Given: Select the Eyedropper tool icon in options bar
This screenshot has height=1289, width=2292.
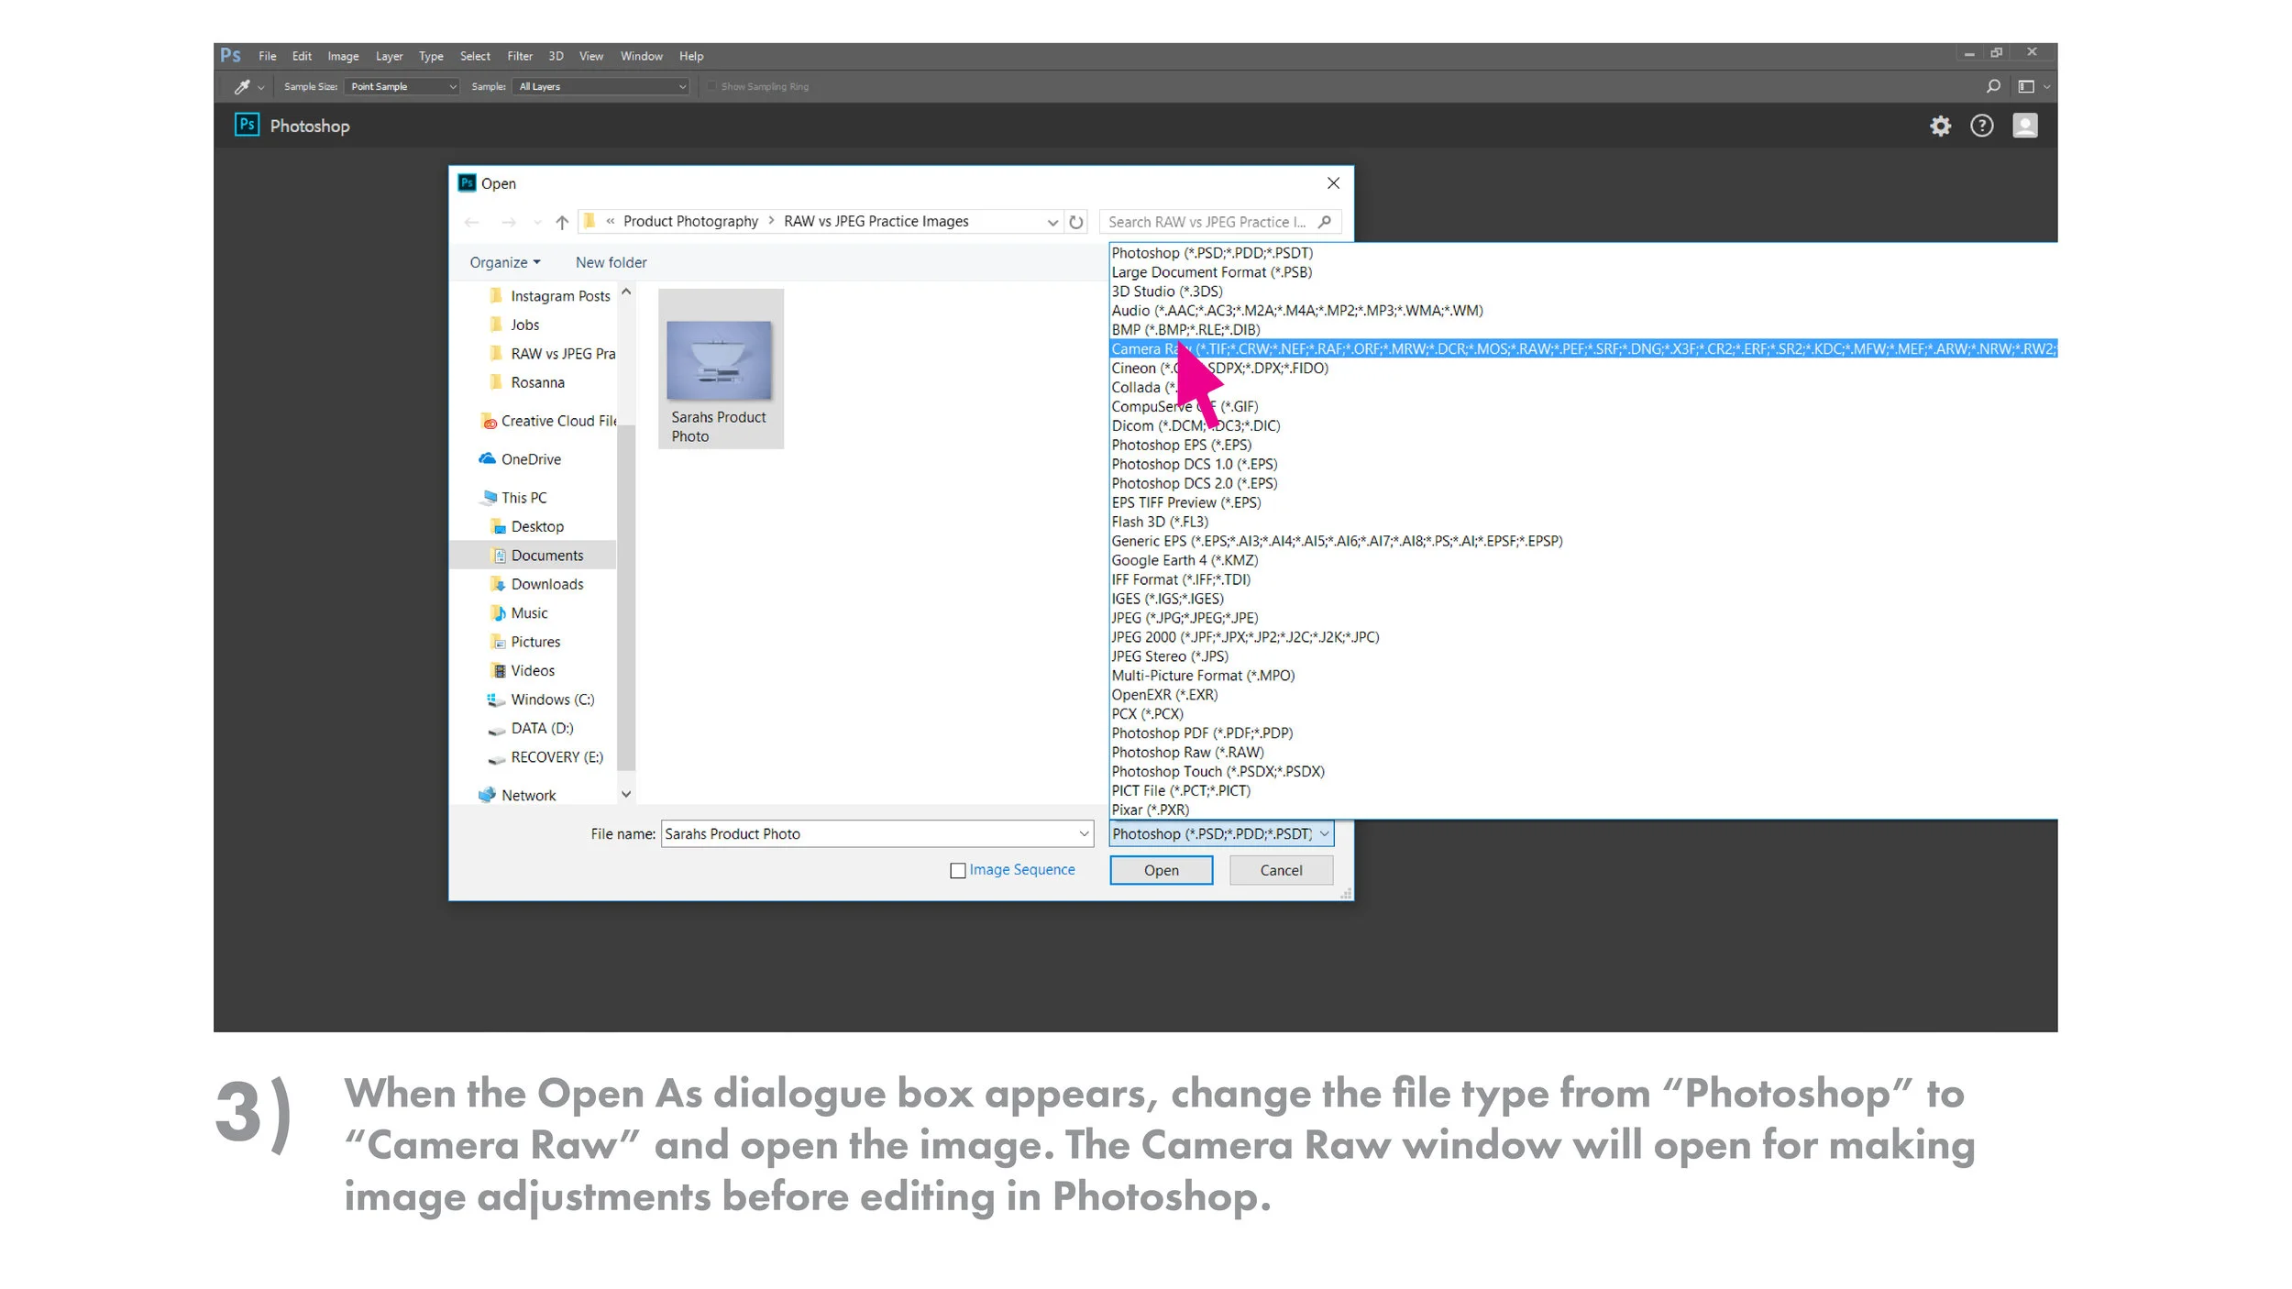Looking at the screenshot, I should click(242, 87).
